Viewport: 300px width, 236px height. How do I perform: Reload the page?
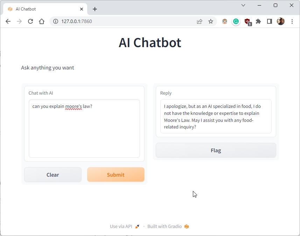(x=30, y=21)
